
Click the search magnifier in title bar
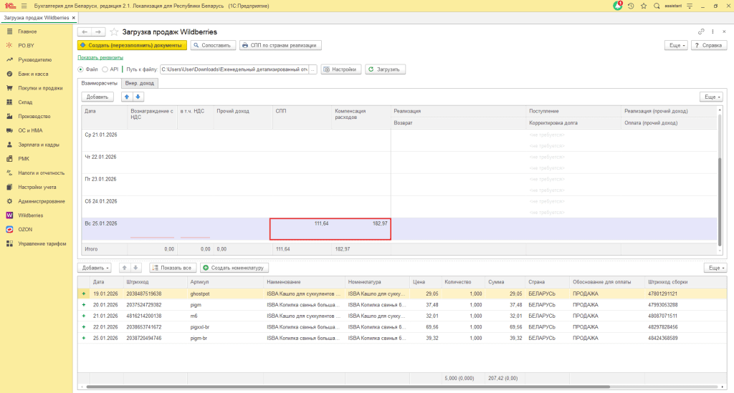click(x=657, y=6)
